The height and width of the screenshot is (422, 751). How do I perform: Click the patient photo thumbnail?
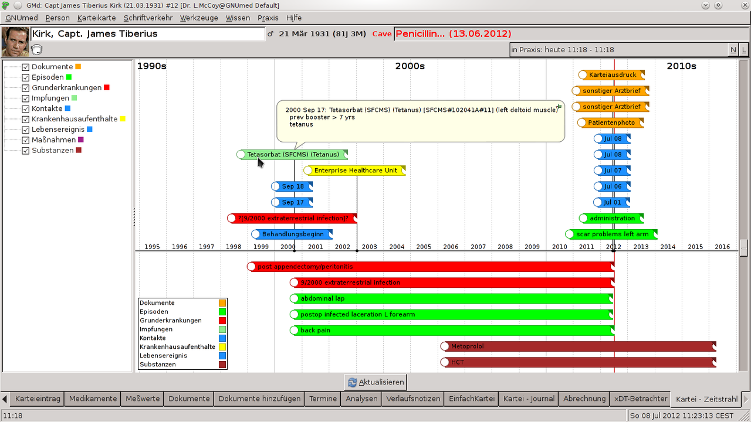point(16,41)
